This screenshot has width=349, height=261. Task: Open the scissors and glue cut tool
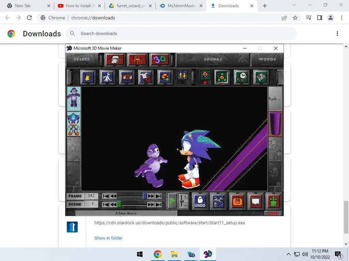tap(218, 201)
